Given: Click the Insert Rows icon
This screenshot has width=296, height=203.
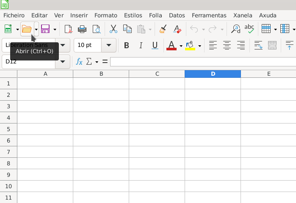Looking at the screenshot, I should 266,29.
